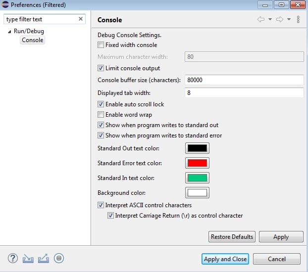This screenshot has width=308, height=272.
Task: Select the Run/Debug tree item
Action: click(29, 31)
